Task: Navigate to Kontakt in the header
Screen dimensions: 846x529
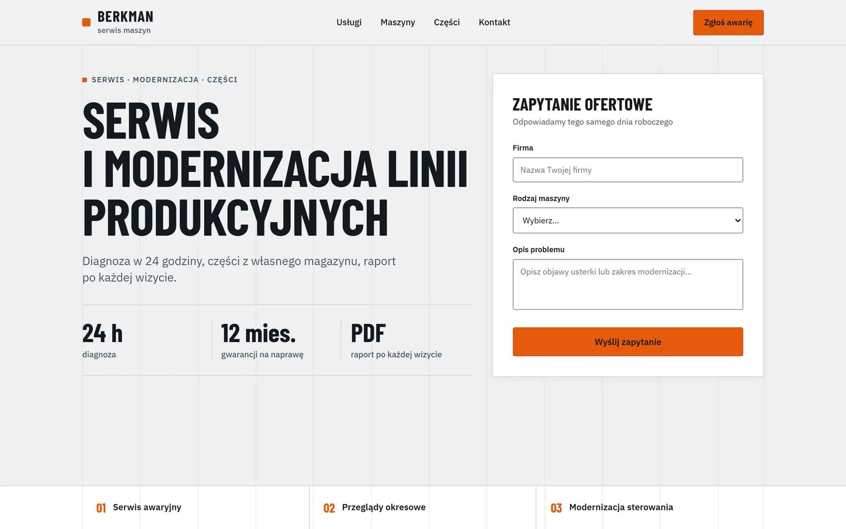Action: click(x=494, y=22)
